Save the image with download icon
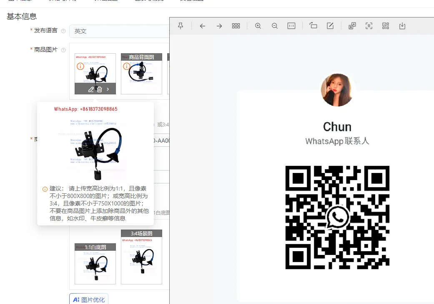 point(402,26)
